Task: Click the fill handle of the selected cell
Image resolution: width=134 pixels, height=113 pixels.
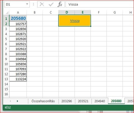Action: (x=91, y=26)
